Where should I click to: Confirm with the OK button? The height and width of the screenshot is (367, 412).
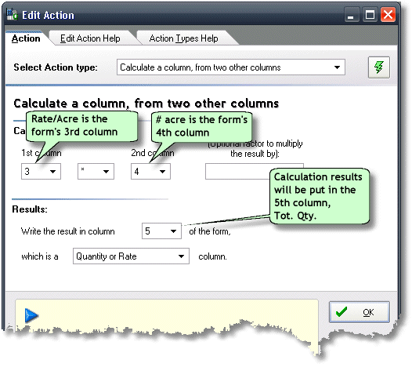click(360, 312)
